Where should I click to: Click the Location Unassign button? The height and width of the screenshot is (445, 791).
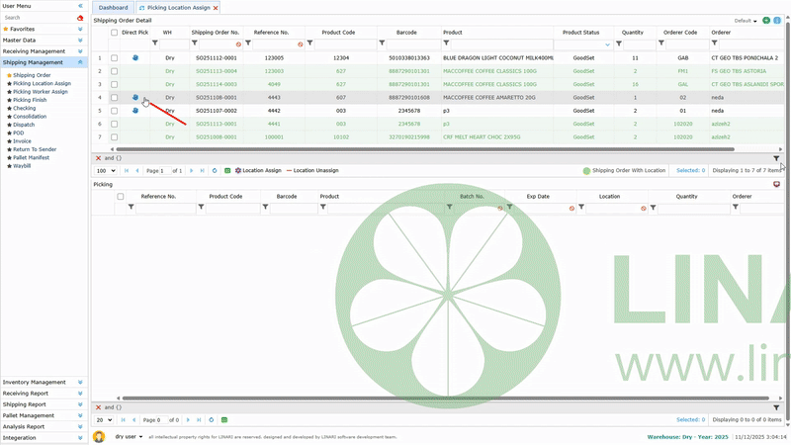click(312, 171)
